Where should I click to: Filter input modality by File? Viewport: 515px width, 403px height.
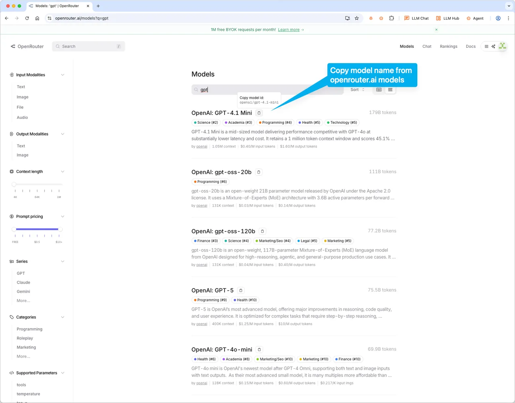click(20, 107)
